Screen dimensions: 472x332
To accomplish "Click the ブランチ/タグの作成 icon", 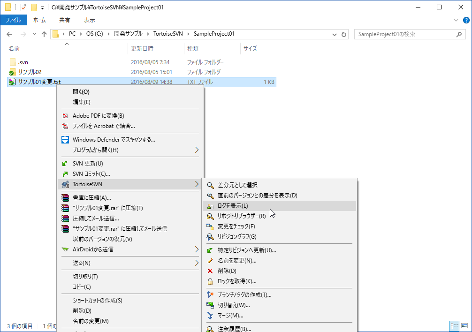I will coord(210,294).
